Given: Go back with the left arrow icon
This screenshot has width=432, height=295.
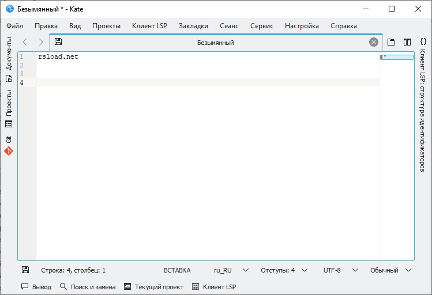Looking at the screenshot, I should [x=25, y=42].
